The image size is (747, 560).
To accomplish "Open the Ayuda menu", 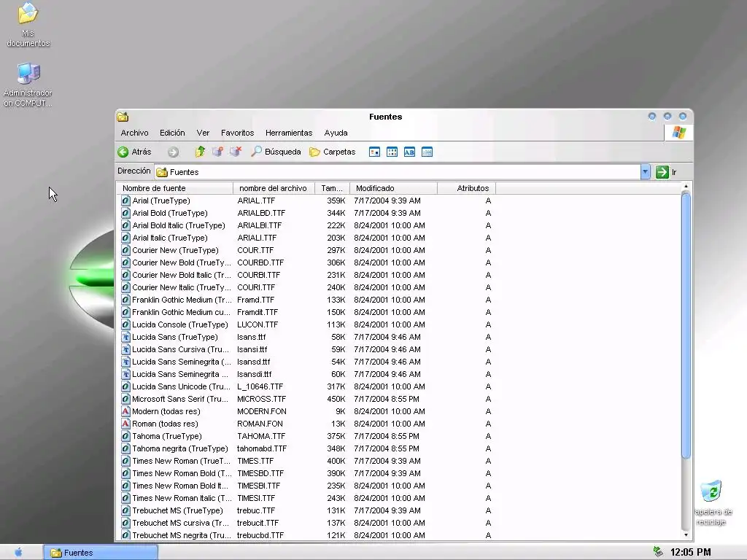I will (x=336, y=133).
